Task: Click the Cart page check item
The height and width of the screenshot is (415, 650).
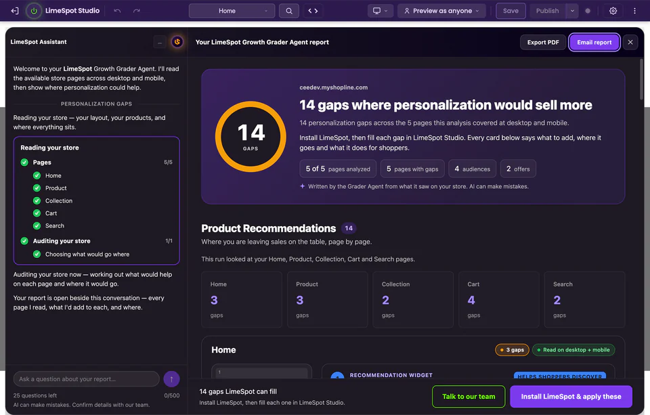Action: tap(45, 213)
